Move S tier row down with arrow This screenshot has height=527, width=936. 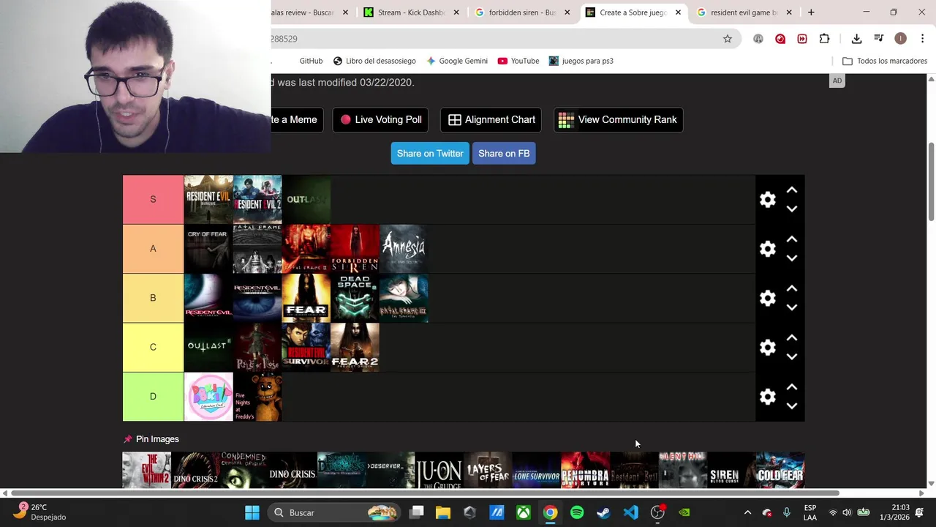pyautogui.click(x=791, y=209)
